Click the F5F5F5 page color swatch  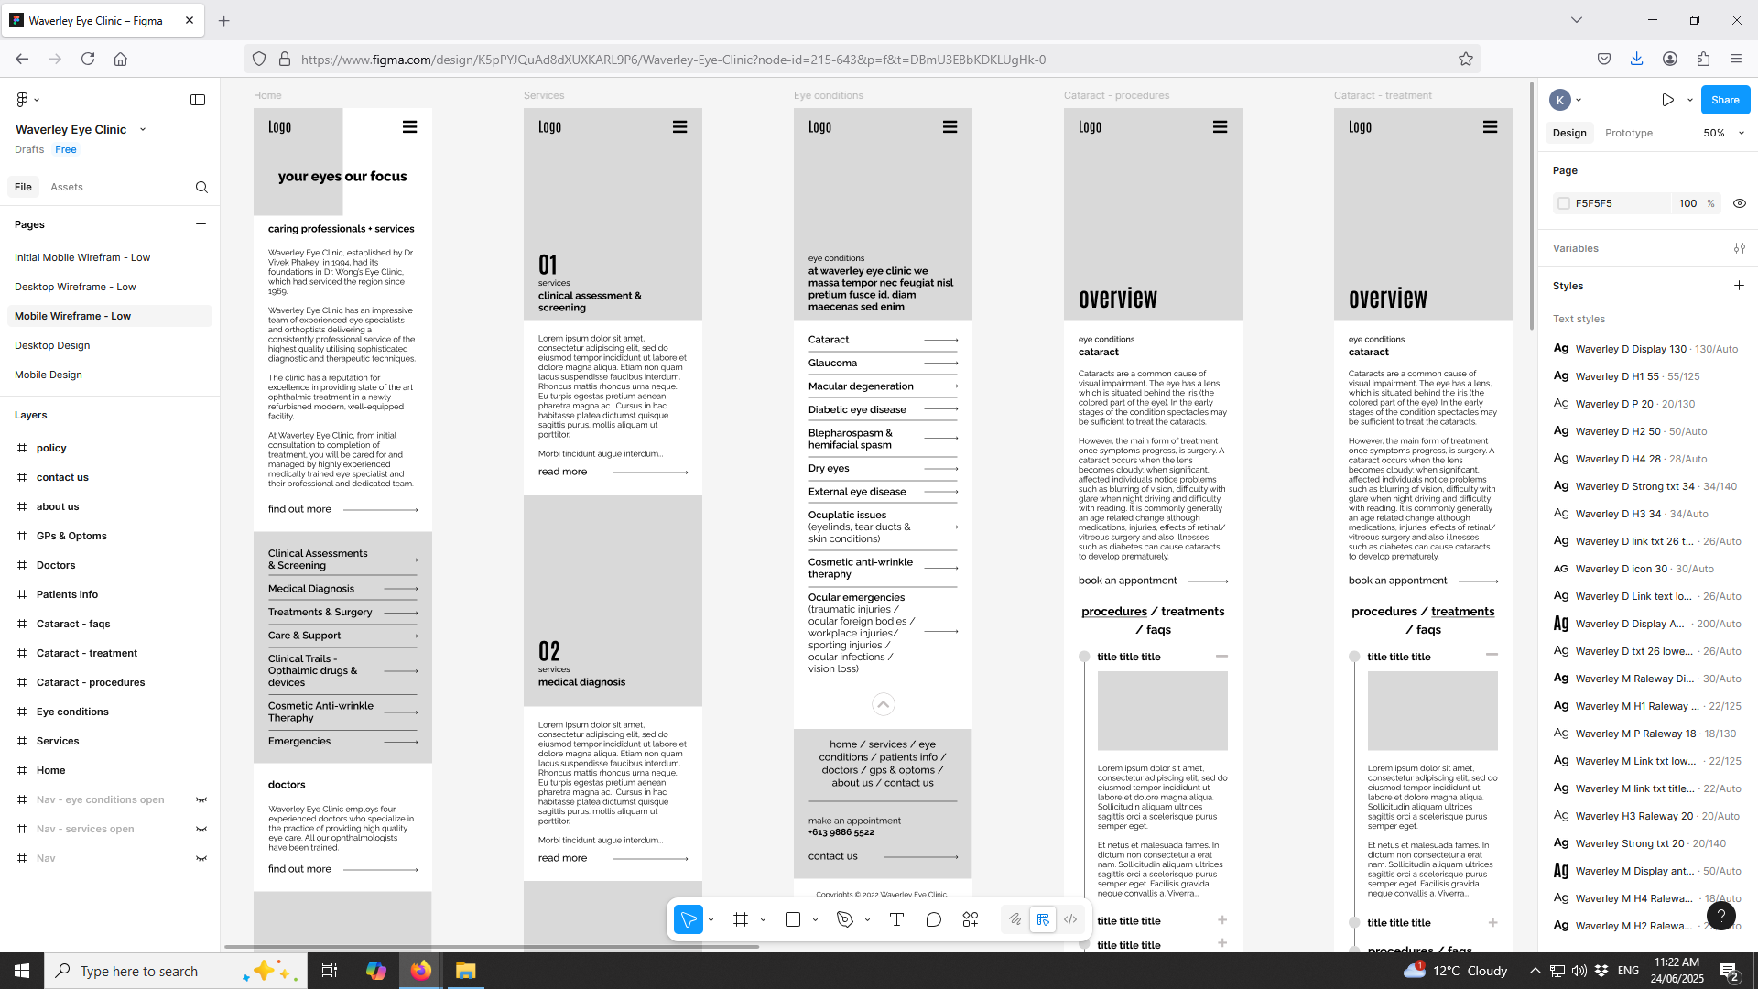coord(1564,203)
